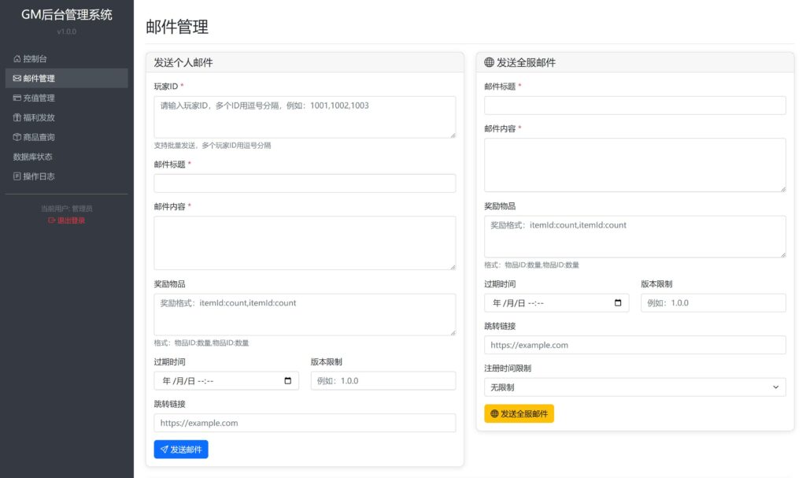The height and width of the screenshot is (478, 806).
Task: Click the personal mail 奖励物品 text area
Action: pyautogui.click(x=305, y=314)
